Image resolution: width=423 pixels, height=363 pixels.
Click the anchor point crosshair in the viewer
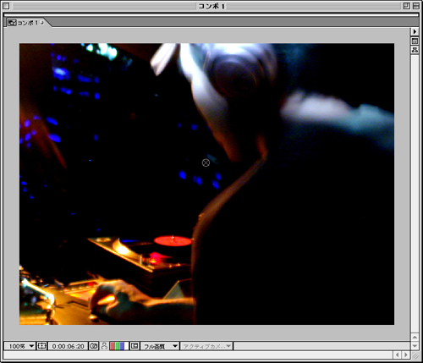[206, 162]
